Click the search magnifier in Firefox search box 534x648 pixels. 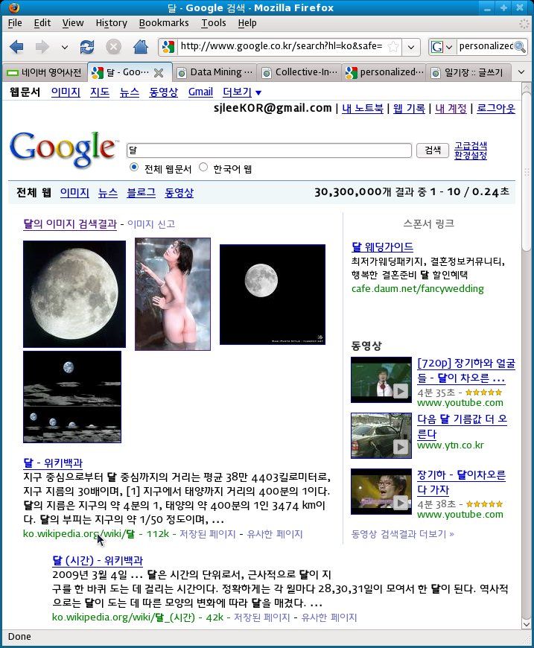pyautogui.click(x=520, y=47)
